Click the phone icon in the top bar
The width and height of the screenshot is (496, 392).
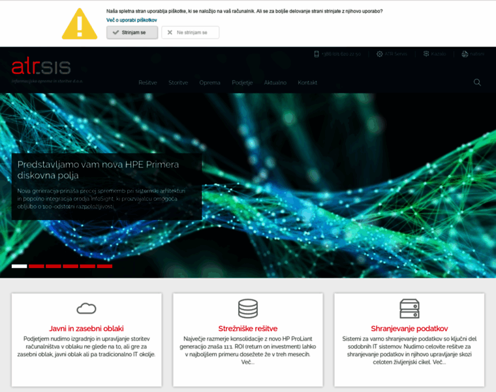(317, 54)
